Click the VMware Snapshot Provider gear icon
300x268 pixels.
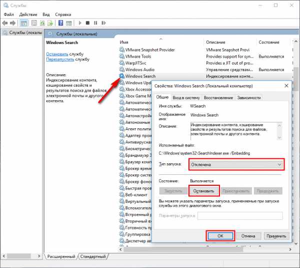point(122,50)
